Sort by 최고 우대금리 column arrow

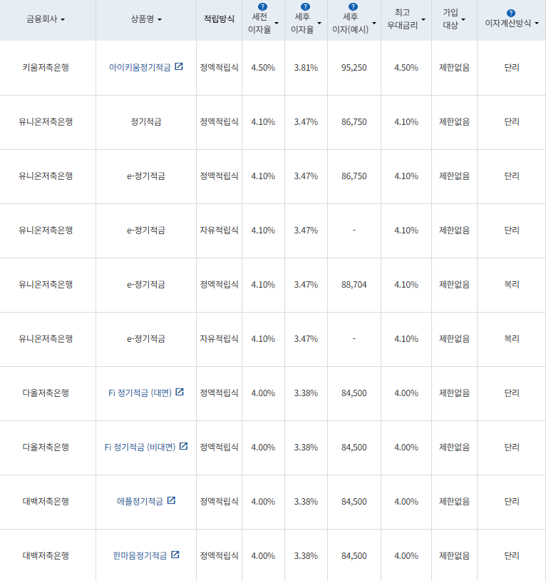[423, 20]
